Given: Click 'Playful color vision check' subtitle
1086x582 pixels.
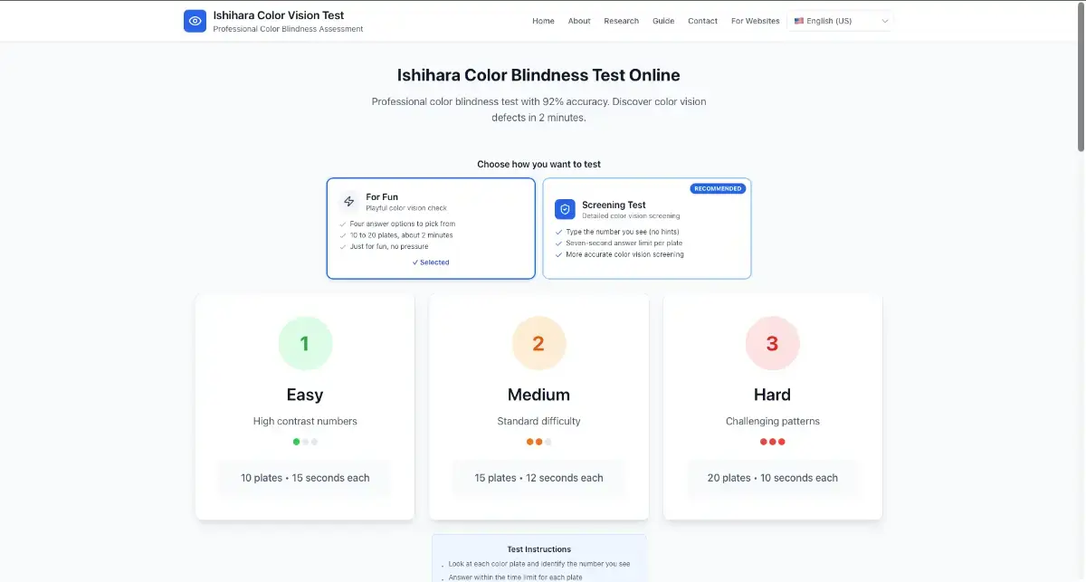Looking at the screenshot, I should (x=406, y=208).
